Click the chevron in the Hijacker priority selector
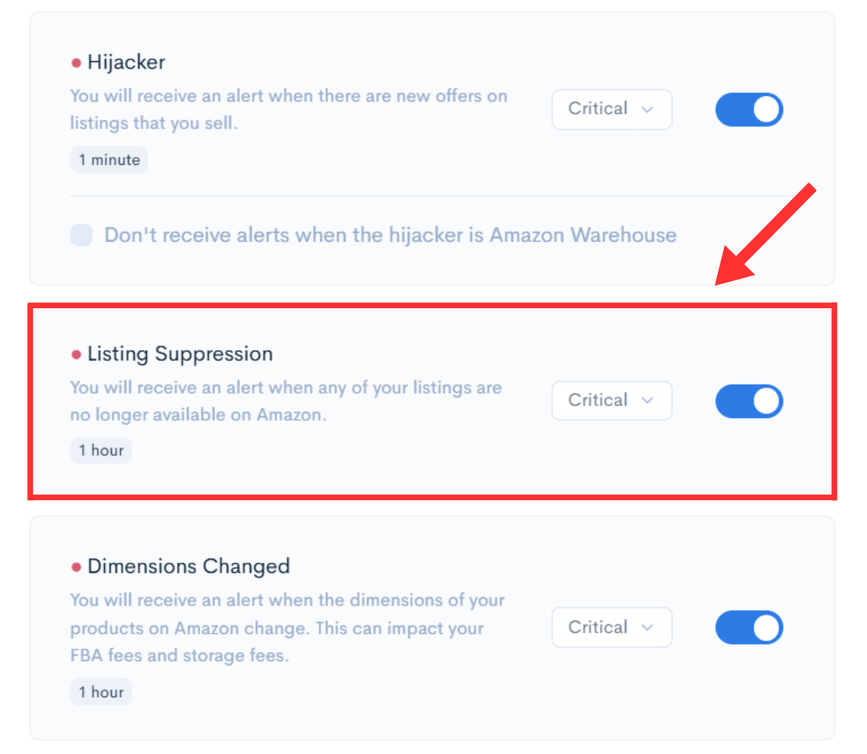 point(647,109)
